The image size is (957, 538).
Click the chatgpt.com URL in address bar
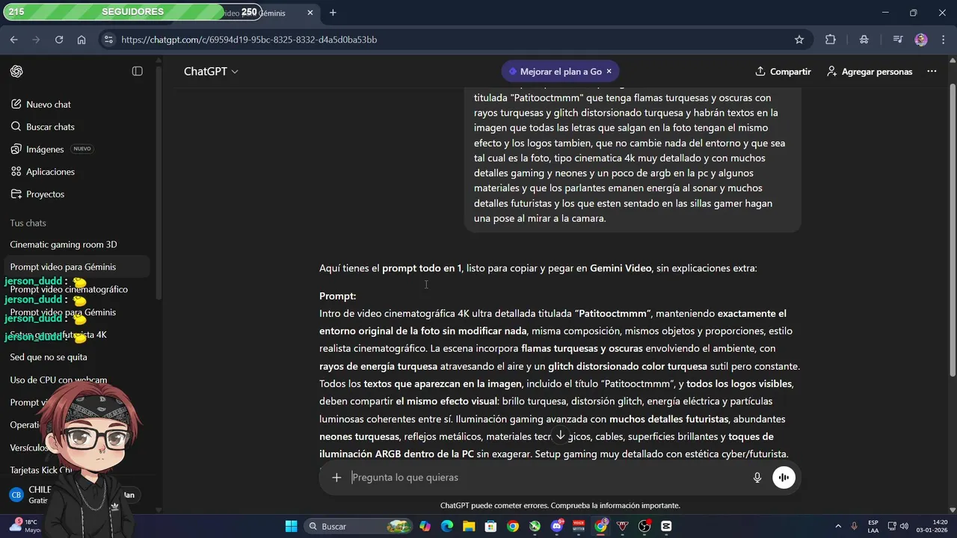(249, 40)
